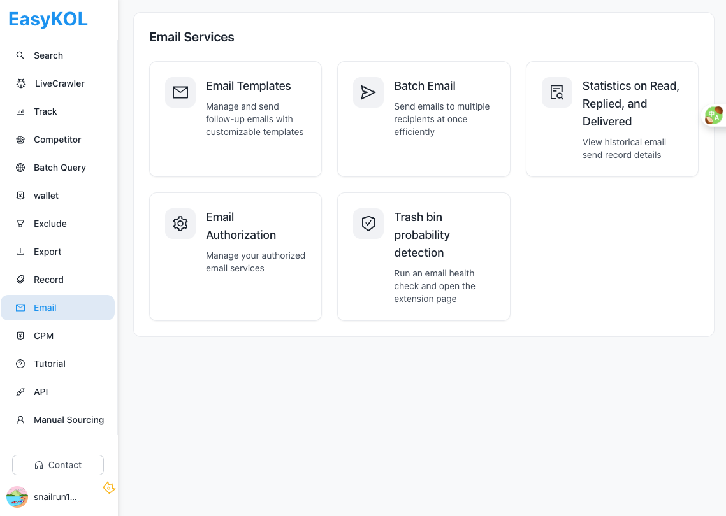This screenshot has width=726, height=516.
Task: Click the snailrun1 profile avatar
Action: point(17,497)
